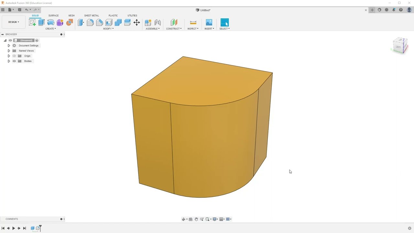Expand the Bodies node
This screenshot has height=233, width=414.
(x=9, y=61)
